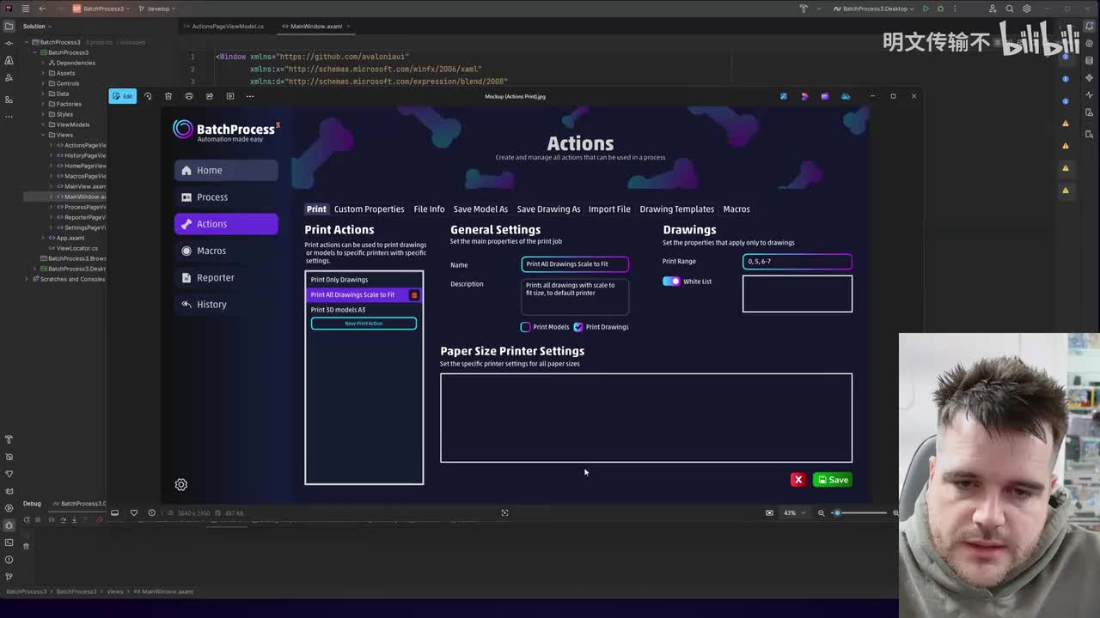This screenshot has height=618, width=1100.
Task: Expand the Assets folder in Solution tree
Action: (43, 73)
